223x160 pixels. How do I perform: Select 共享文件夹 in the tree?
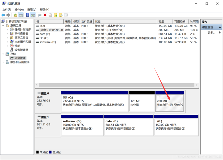tap(21, 37)
